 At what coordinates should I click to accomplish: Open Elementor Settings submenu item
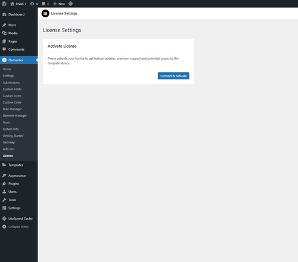point(8,76)
